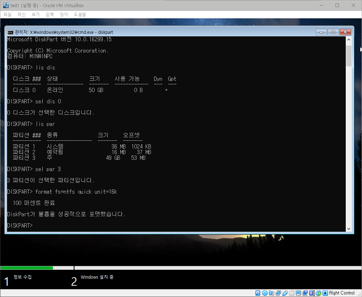Click the display settings icon in status bar
This screenshot has width=362, height=297.
coord(298,293)
